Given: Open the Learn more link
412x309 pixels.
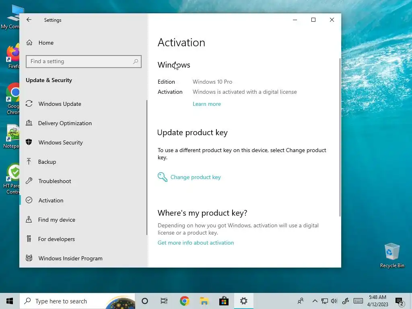Looking at the screenshot, I should 206,104.
